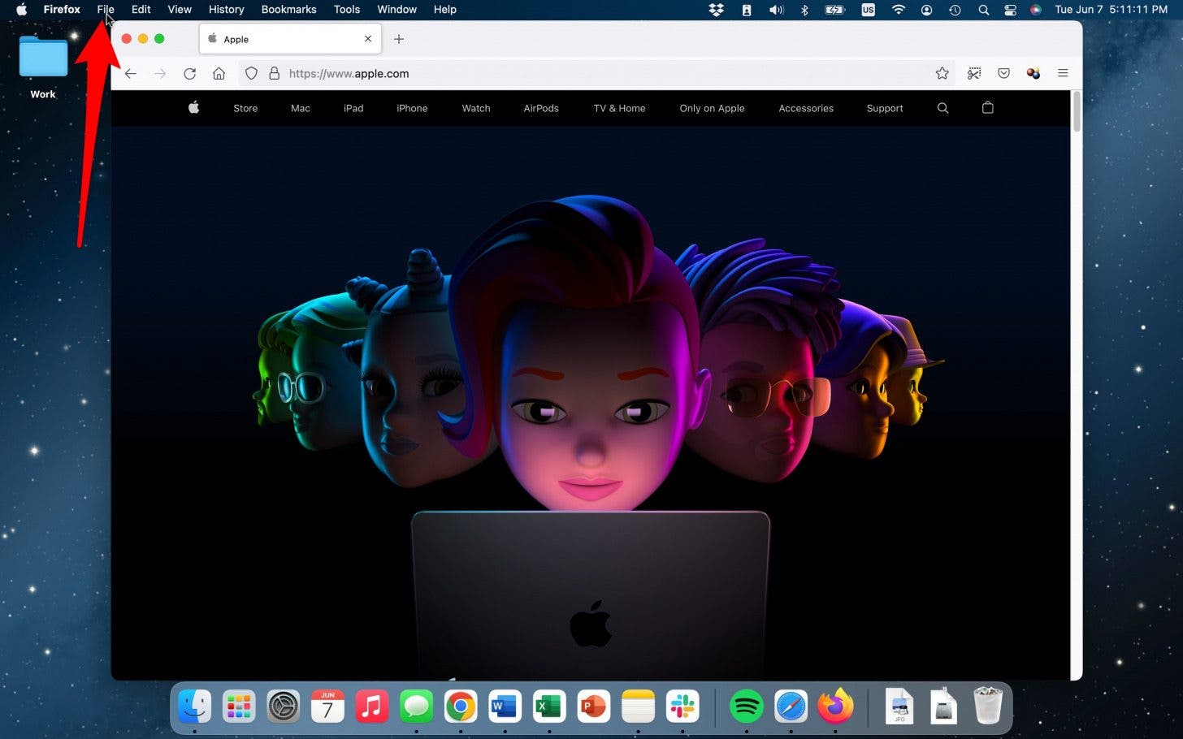1183x739 pixels.
Task: Open the View menu
Action: point(180,10)
